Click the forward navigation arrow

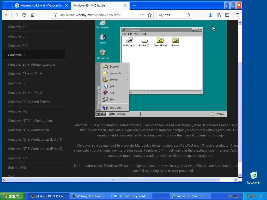click(x=16, y=15)
